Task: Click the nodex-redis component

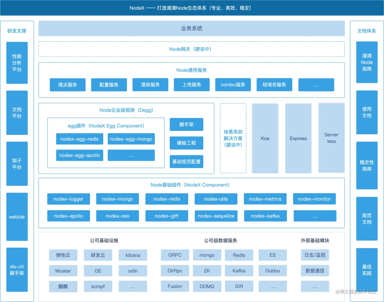Action: click(167, 199)
